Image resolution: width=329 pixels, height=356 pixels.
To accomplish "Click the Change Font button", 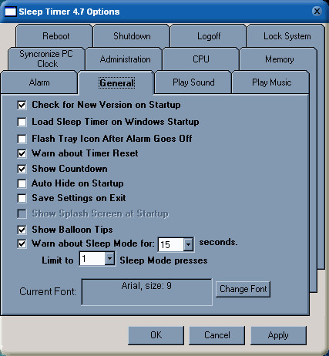I will tap(243, 289).
